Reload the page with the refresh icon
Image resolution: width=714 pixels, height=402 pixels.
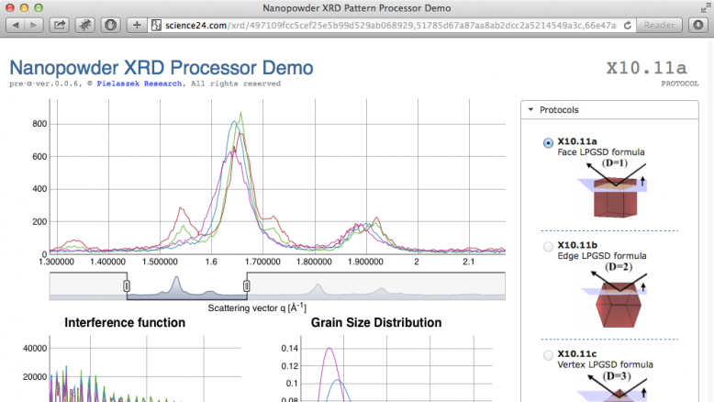[x=628, y=26]
